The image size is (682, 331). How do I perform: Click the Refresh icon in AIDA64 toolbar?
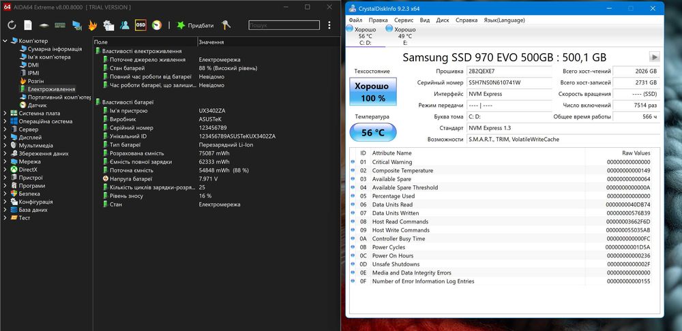[x=12, y=25]
